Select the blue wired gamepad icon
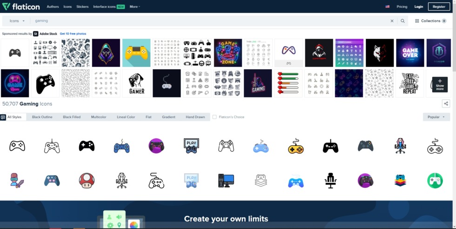The width and height of the screenshot is (456, 229). point(121,146)
